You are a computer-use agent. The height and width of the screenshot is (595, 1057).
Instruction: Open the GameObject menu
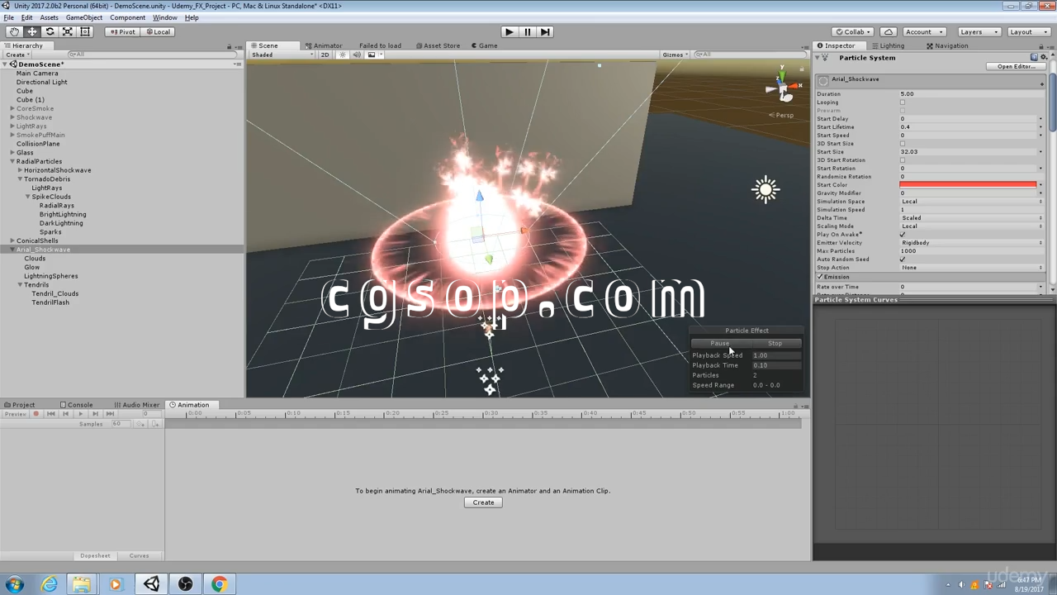coord(84,17)
